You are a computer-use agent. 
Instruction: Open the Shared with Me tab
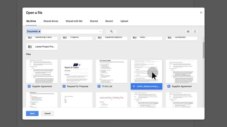pos(74,21)
